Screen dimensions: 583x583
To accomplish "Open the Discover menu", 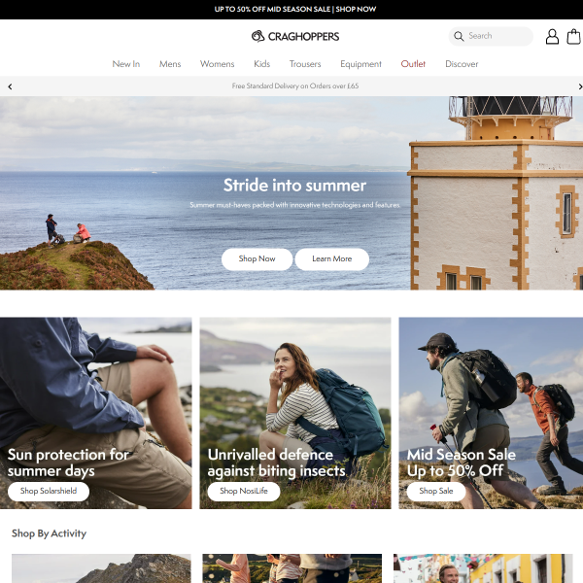I will (462, 64).
